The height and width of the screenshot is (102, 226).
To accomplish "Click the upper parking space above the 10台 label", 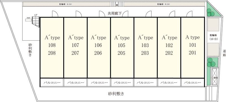I will (213, 24).
